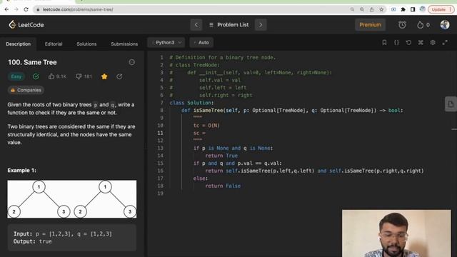Reload the LeetCode page
Viewport: 457px width, 257px height.
(x=26, y=9)
